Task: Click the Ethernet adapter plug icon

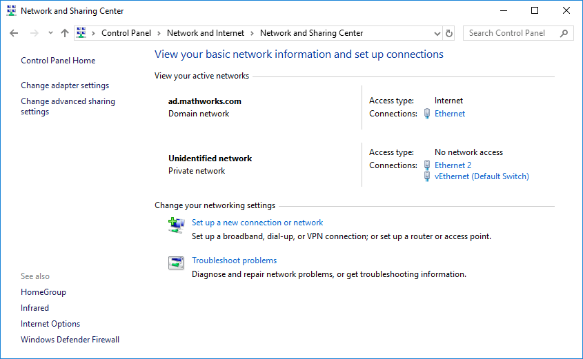Action: [x=427, y=114]
